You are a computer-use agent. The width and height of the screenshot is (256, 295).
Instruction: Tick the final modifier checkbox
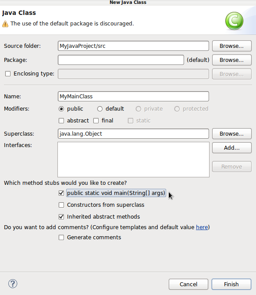(96, 121)
